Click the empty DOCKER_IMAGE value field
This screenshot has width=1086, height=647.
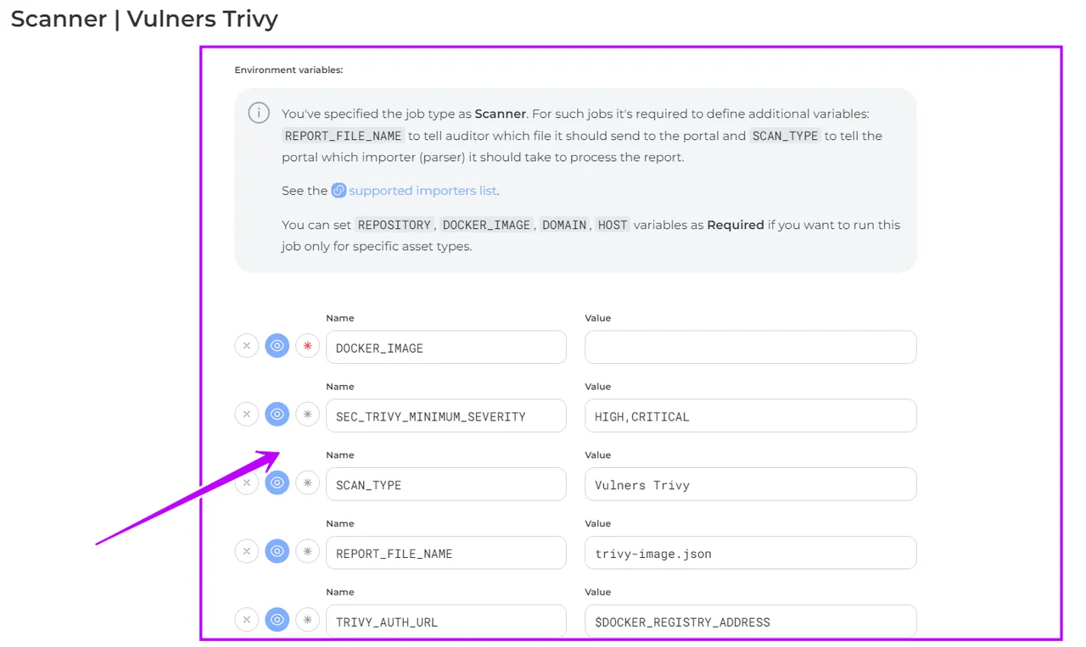point(750,347)
